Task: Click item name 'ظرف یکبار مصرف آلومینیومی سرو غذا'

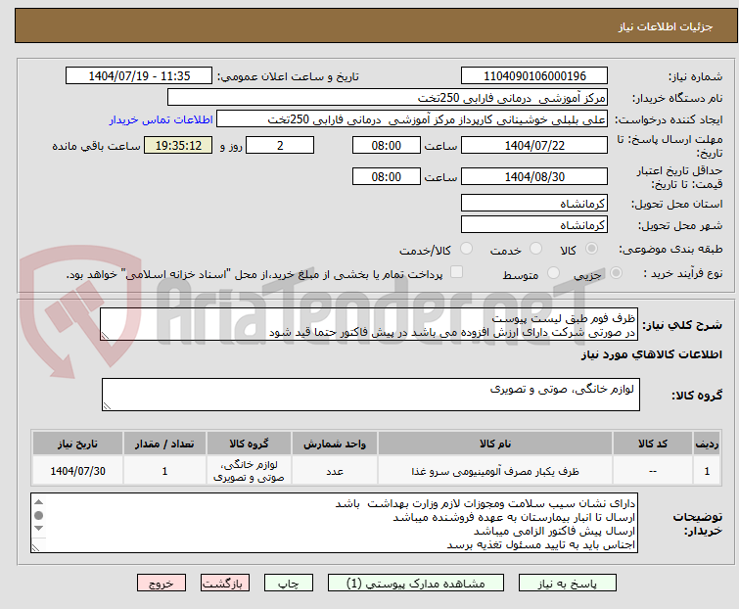Action: click(495, 471)
